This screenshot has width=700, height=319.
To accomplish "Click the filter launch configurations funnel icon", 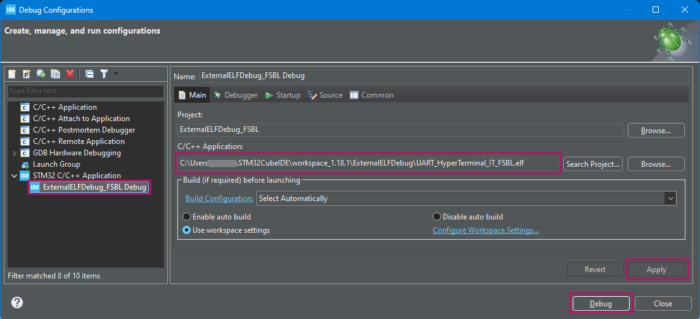I will coord(104,74).
